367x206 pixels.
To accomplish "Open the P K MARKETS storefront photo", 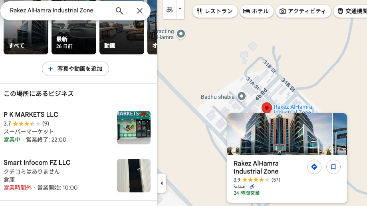I will click(134, 128).
